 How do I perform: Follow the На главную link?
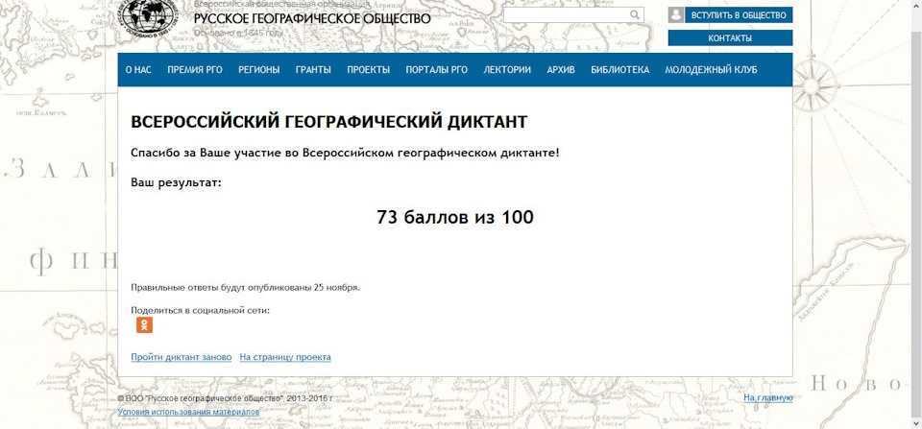pyautogui.click(x=768, y=398)
